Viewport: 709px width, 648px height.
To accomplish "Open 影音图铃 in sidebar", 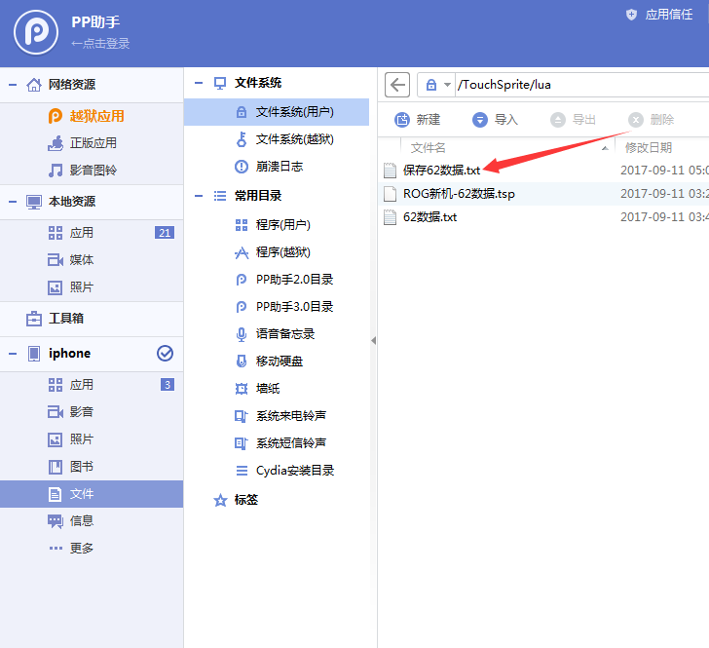I will (x=92, y=171).
